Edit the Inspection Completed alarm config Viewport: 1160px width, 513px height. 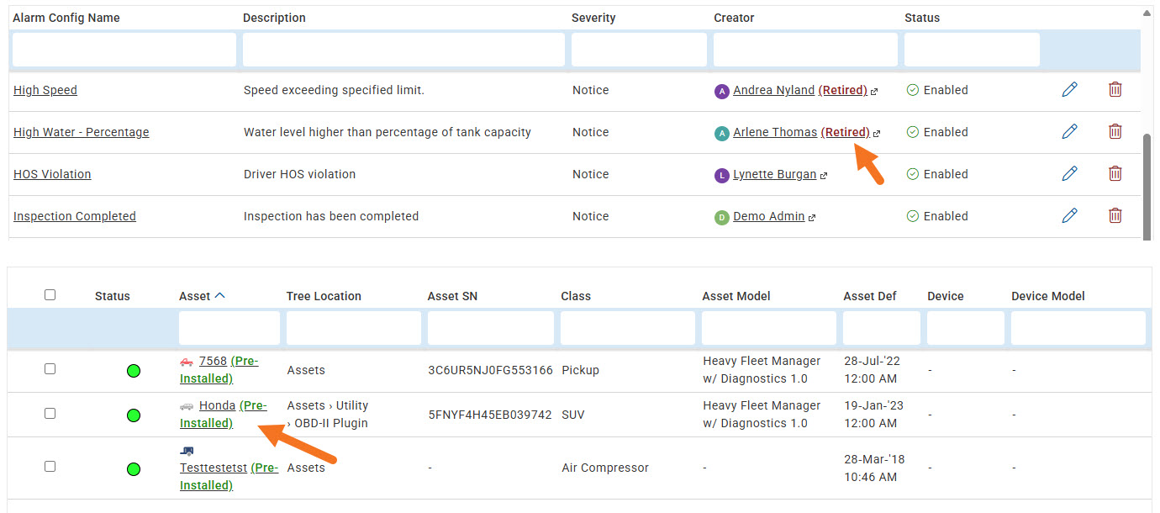(x=1069, y=215)
